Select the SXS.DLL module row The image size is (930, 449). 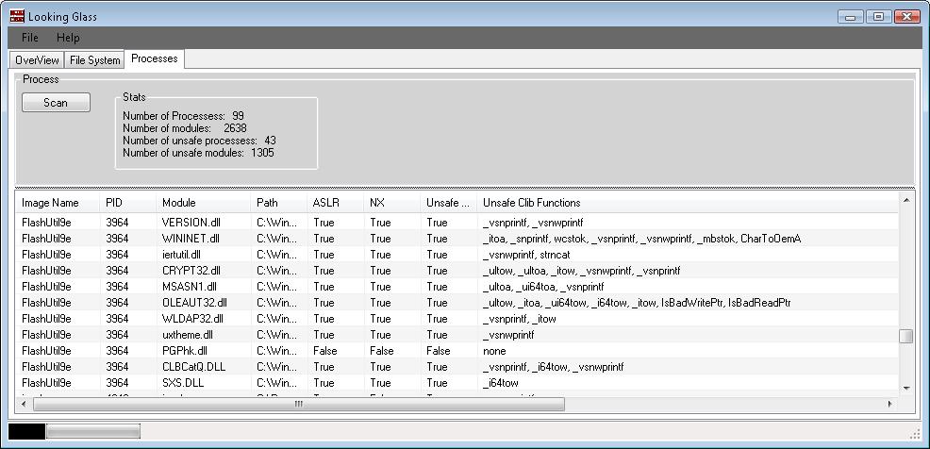click(457, 383)
